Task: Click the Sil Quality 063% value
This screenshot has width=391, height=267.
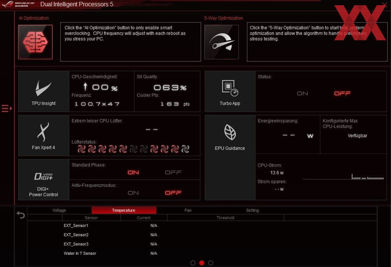Action: [x=170, y=88]
